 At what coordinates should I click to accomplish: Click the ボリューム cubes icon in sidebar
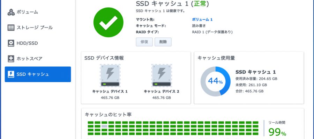(x=11, y=12)
